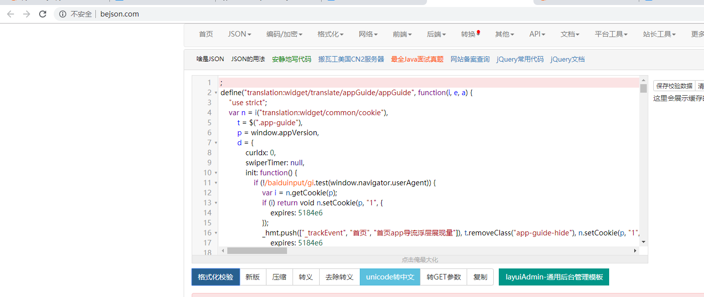Click the t = $(".app-guide"), code line
The image size is (704, 297).
click(270, 123)
